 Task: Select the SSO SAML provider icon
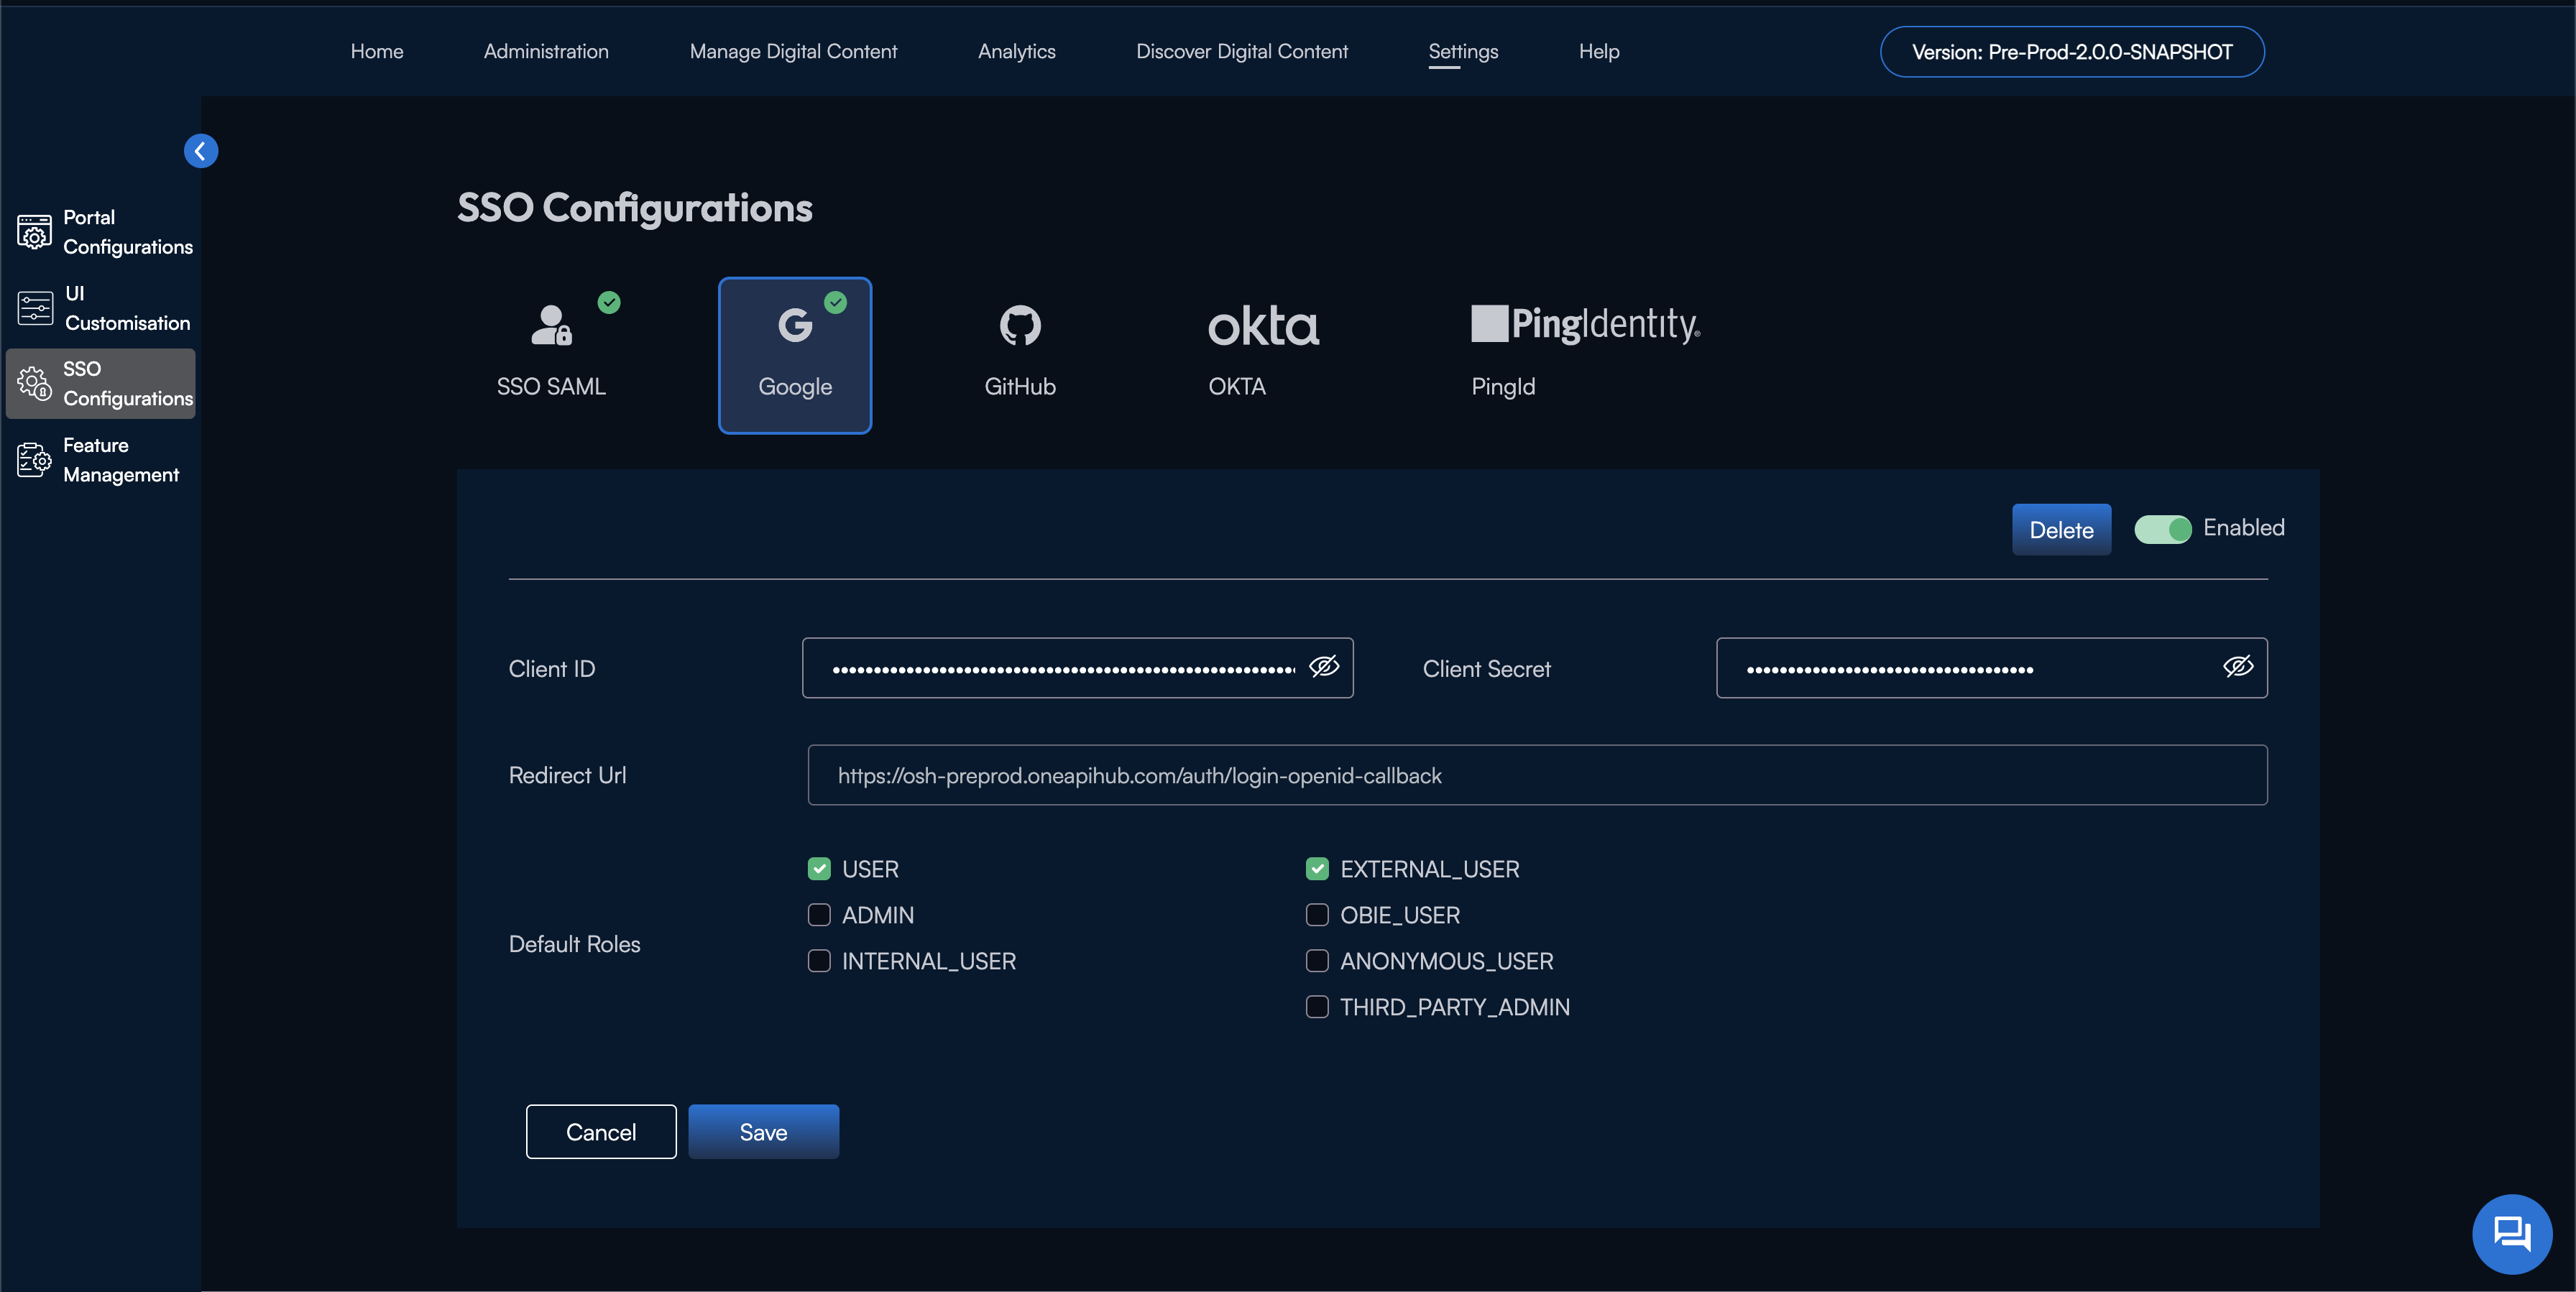pyautogui.click(x=551, y=325)
